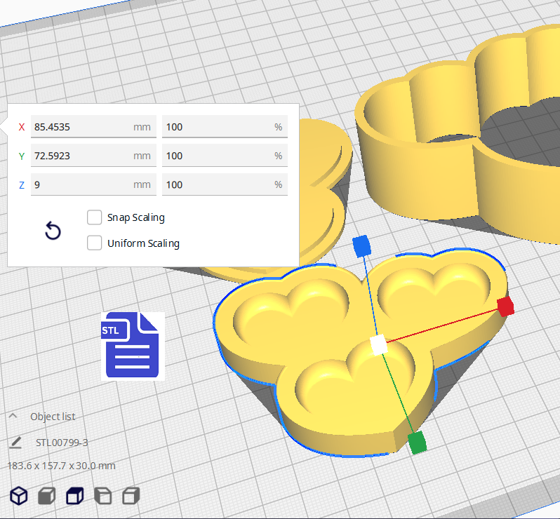Collapse the Object list chevron
Image resolution: width=560 pixels, height=519 pixels.
click(13, 416)
